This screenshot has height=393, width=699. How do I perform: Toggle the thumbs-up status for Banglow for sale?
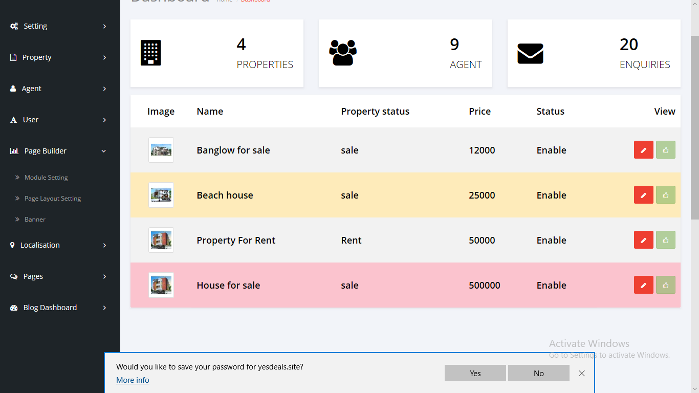tap(665, 150)
